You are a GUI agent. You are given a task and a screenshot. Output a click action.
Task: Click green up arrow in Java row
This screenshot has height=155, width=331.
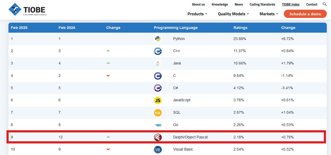coord(108,63)
